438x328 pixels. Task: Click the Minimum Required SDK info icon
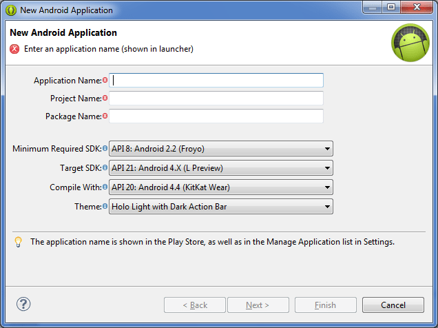click(105, 148)
